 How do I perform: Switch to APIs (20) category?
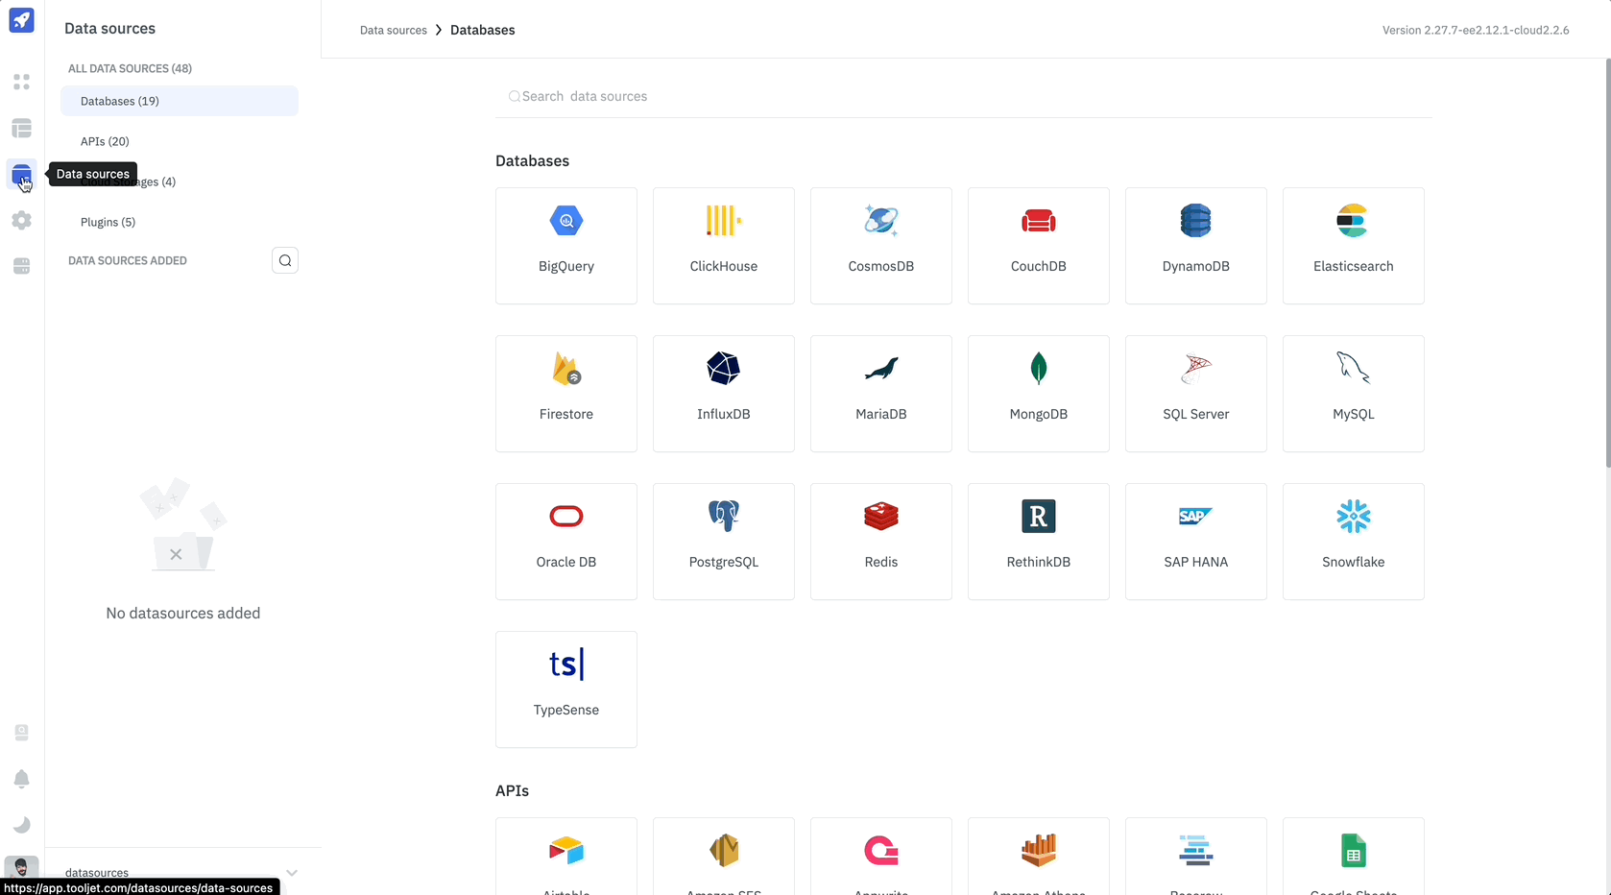click(105, 141)
